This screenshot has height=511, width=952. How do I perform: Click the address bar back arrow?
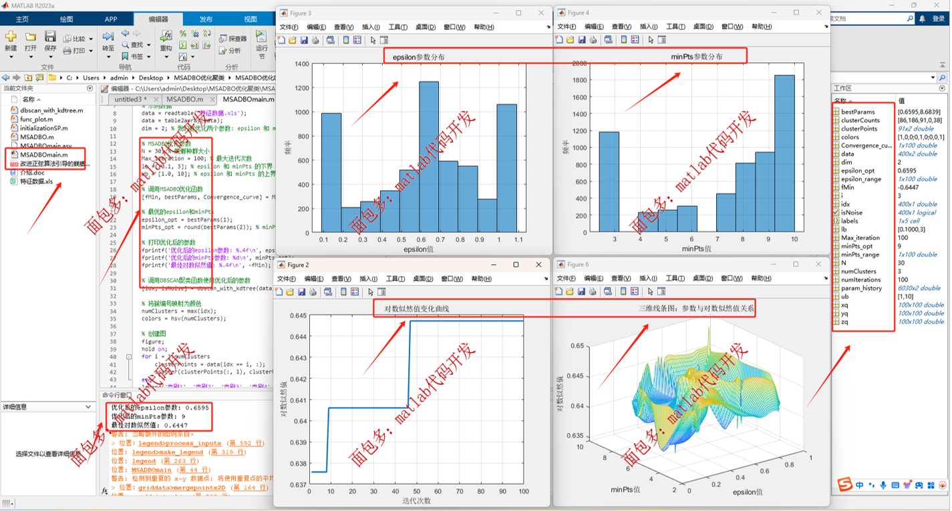(5, 77)
